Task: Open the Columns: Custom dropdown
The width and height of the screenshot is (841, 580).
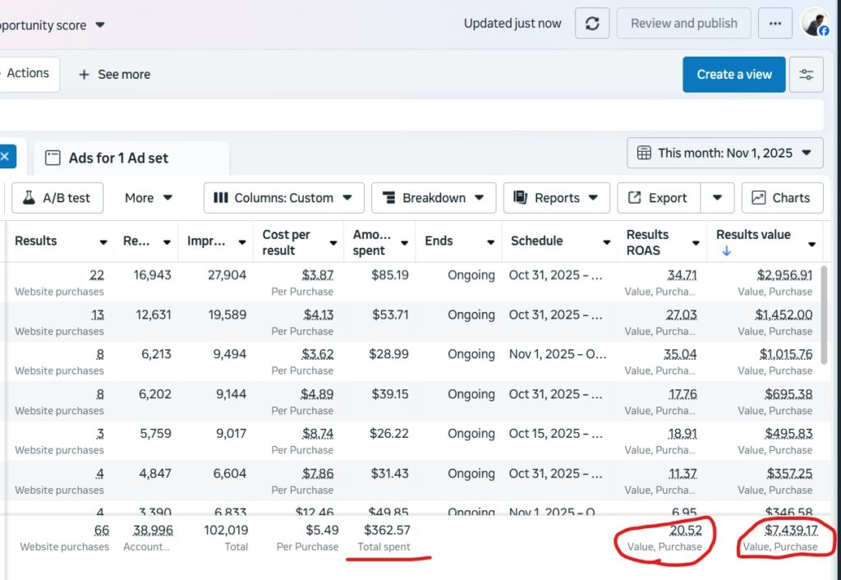Action: pyautogui.click(x=283, y=198)
